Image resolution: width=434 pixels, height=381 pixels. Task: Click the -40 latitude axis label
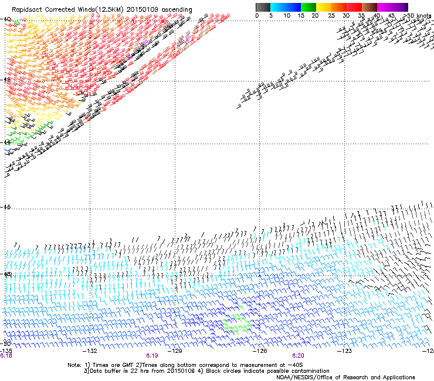click(x=5, y=19)
